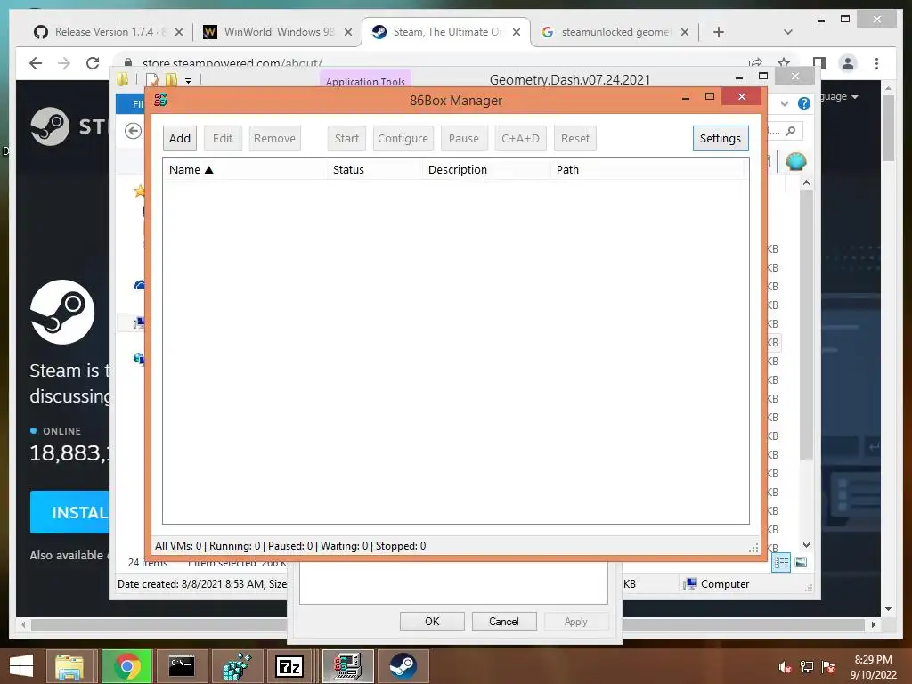This screenshot has height=684, width=912.
Task: Sort VM list by Name column
Action: [x=191, y=170]
